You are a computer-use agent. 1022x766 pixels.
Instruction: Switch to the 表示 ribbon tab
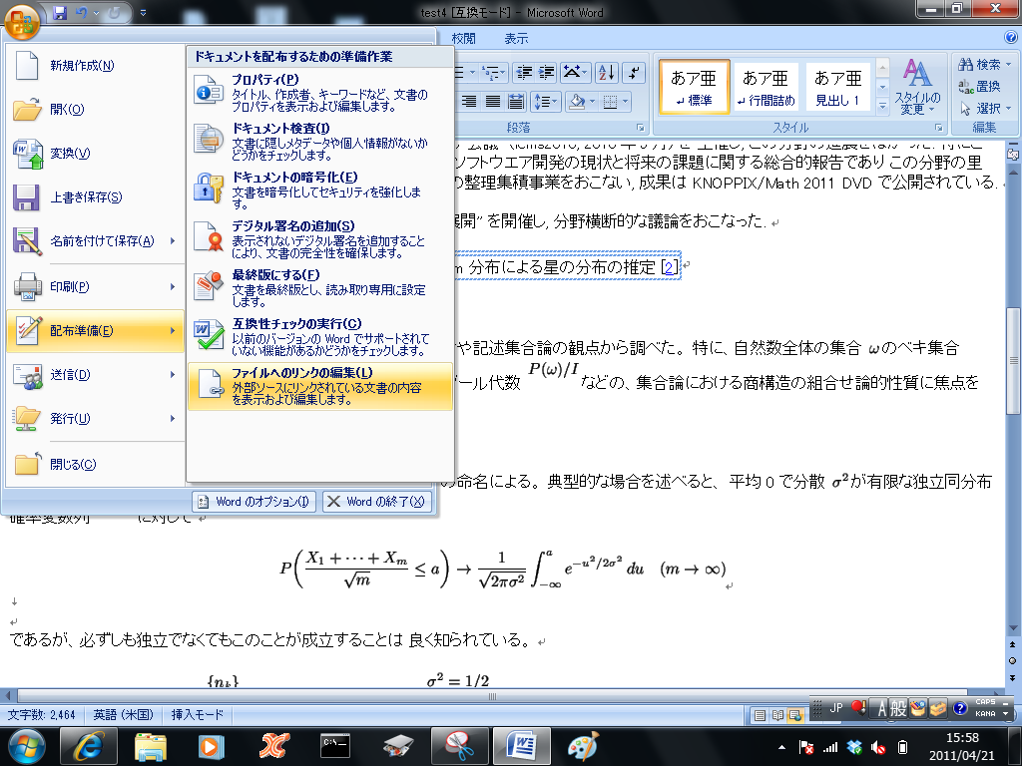point(516,39)
